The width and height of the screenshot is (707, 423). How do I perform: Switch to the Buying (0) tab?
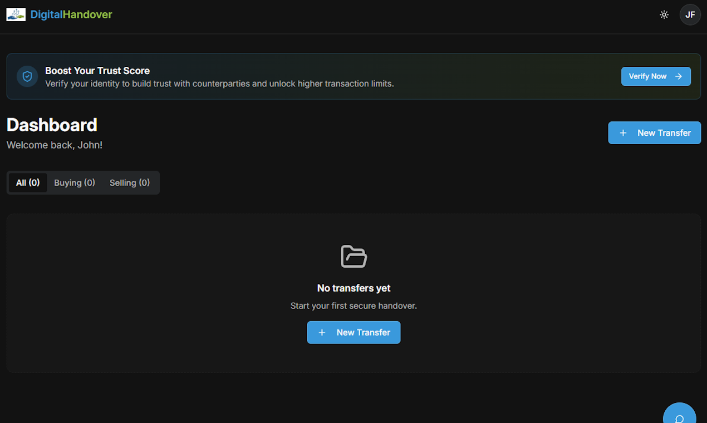(74, 183)
